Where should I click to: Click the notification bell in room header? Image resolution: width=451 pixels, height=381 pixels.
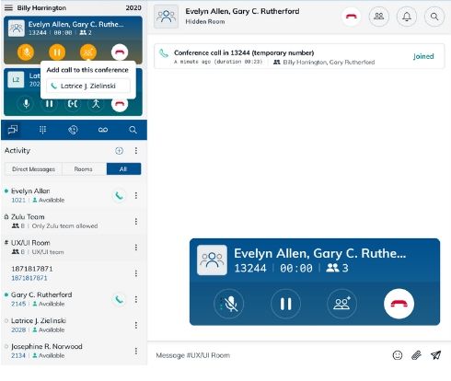(x=407, y=17)
